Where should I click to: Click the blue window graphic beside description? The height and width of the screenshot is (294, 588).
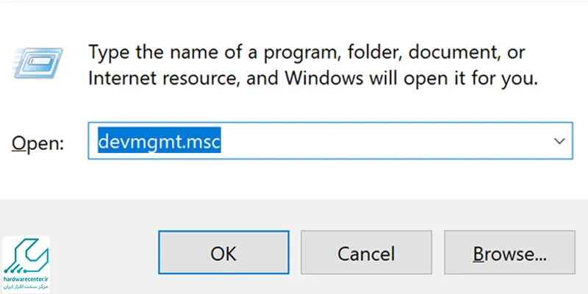pyautogui.click(x=38, y=63)
